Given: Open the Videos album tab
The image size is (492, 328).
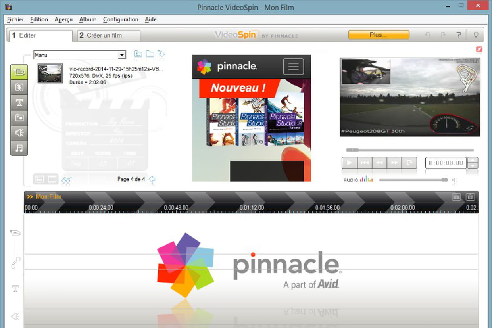Looking at the screenshot, I should point(19,72).
